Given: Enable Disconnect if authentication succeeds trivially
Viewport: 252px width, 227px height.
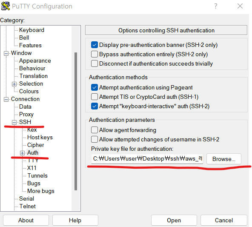Looking at the screenshot, I should pyautogui.click(x=94, y=63).
